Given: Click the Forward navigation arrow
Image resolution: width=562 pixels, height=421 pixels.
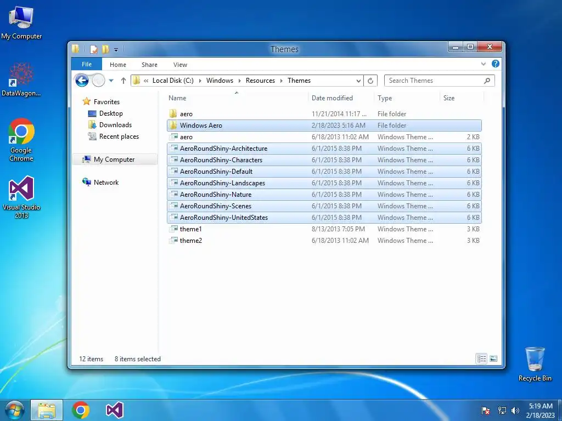Looking at the screenshot, I should (98, 81).
